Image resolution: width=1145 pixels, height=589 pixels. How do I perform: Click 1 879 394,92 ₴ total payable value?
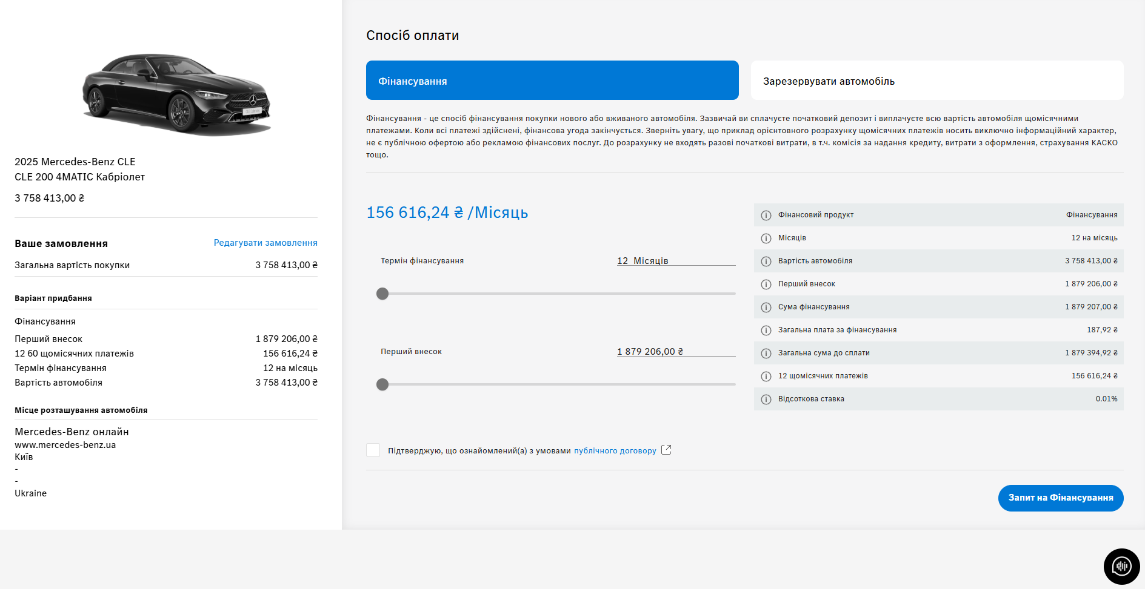pyautogui.click(x=1091, y=353)
